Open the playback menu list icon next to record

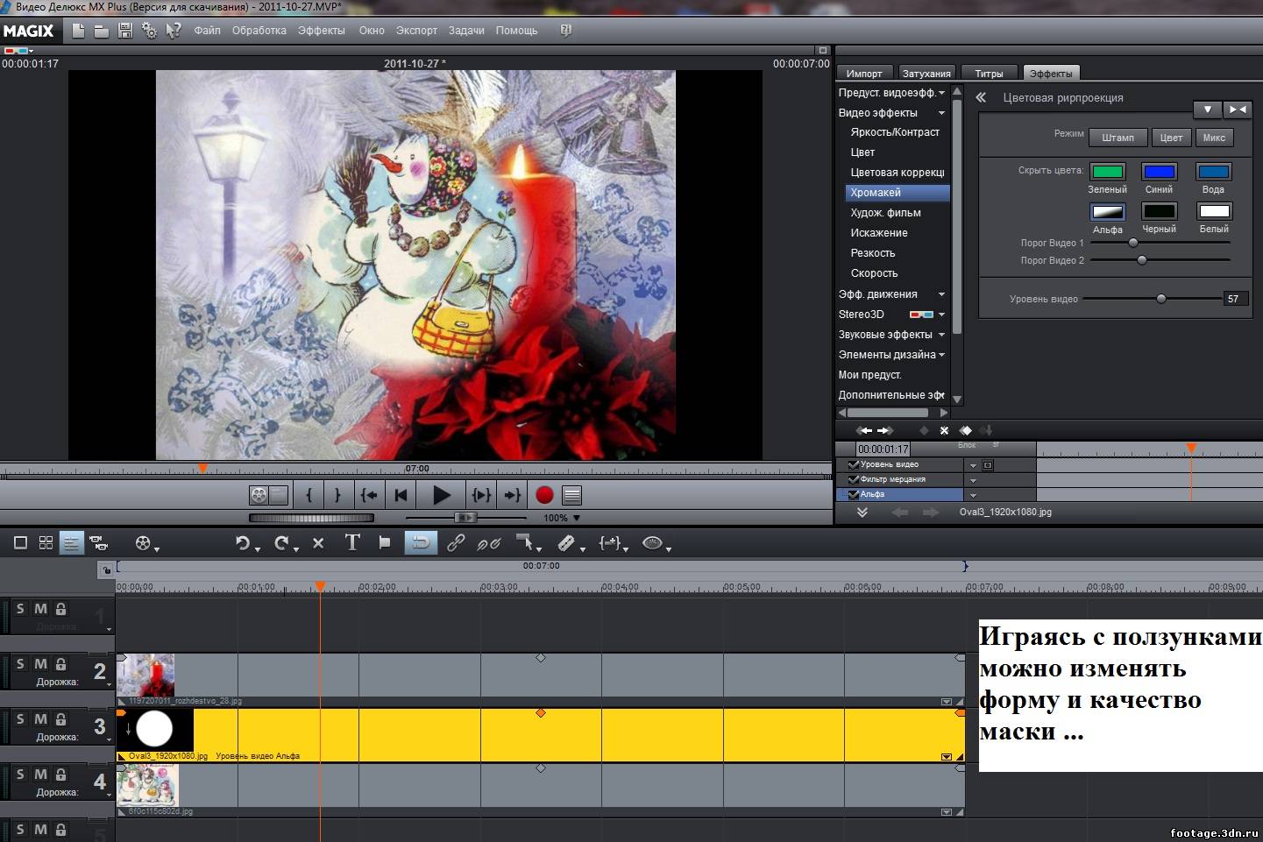[571, 495]
